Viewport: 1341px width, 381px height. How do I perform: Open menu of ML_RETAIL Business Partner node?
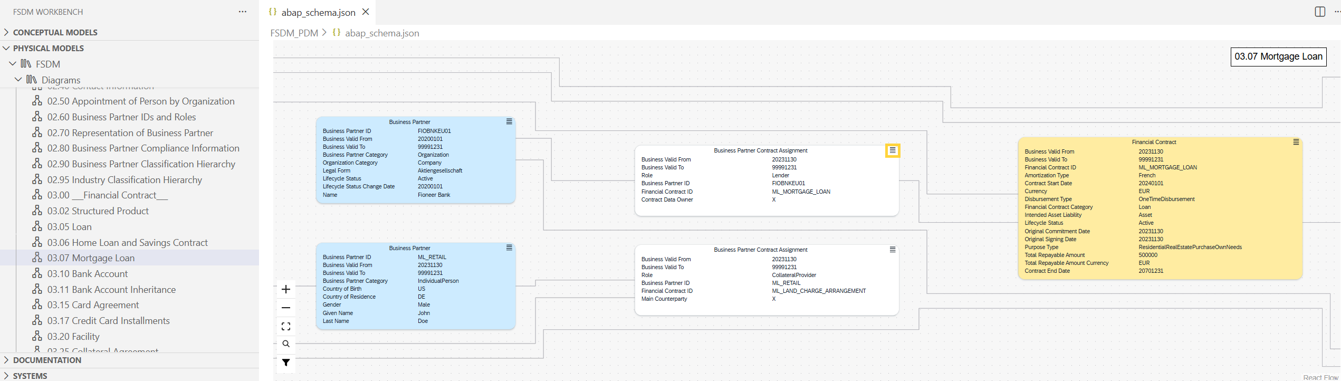tap(509, 247)
